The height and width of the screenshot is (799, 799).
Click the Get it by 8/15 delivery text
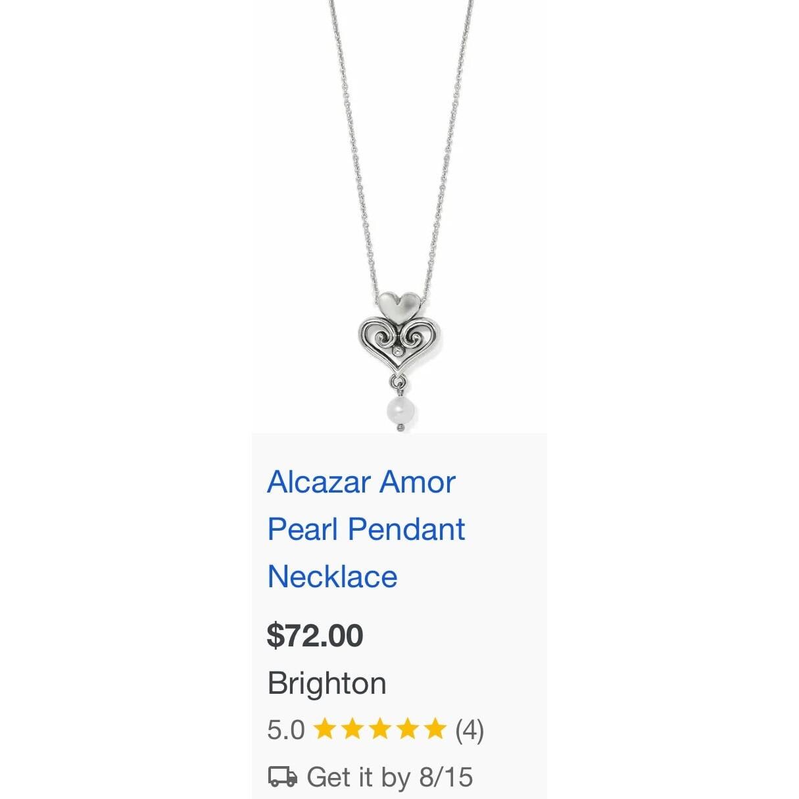click(389, 777)
